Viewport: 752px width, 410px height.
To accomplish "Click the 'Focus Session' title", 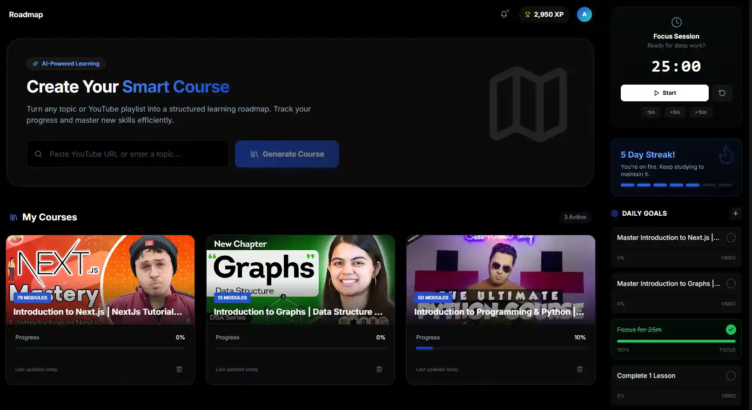I will coord(676,36).
